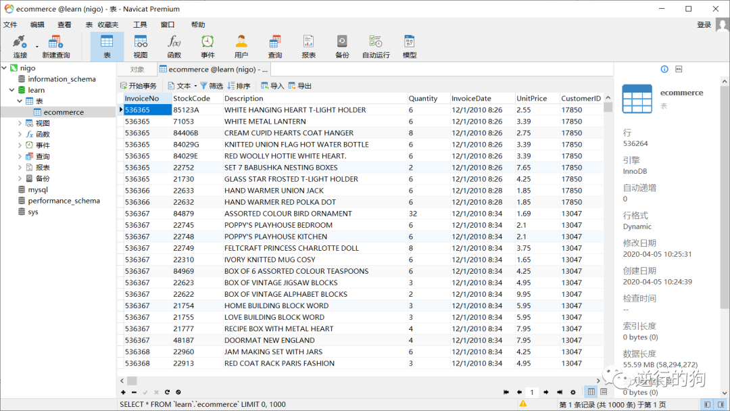The height and width of the screenshot is (411, 730).
Task: Toggle the left navigation pane
Action: pyautogui.click(x=707, y=404)
